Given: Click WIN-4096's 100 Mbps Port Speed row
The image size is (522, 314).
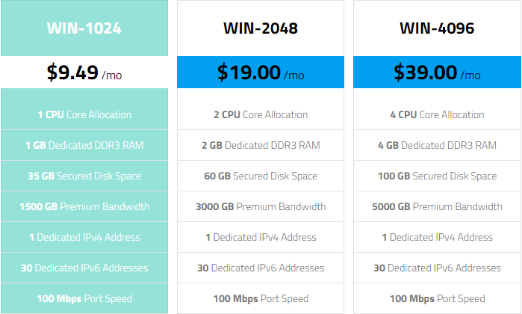Looking at the screenshot, I should (437, 298).
